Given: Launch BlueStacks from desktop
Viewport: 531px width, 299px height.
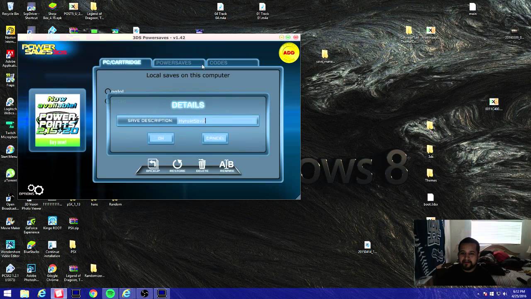Looking at the screenshot, I should point(31,247).
